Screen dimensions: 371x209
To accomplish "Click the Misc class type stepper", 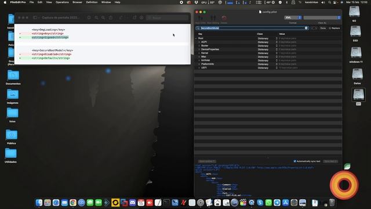I will click(277, 57).
